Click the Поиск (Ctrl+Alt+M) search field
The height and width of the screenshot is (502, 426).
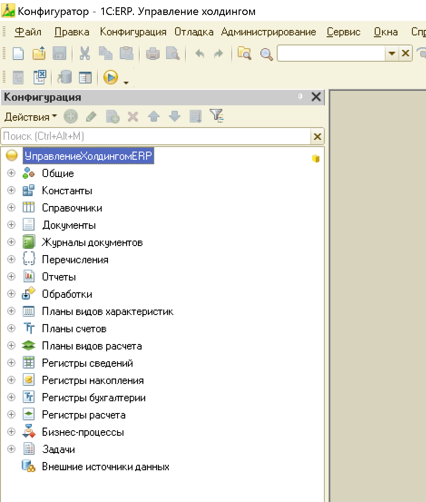click(156, 136)
